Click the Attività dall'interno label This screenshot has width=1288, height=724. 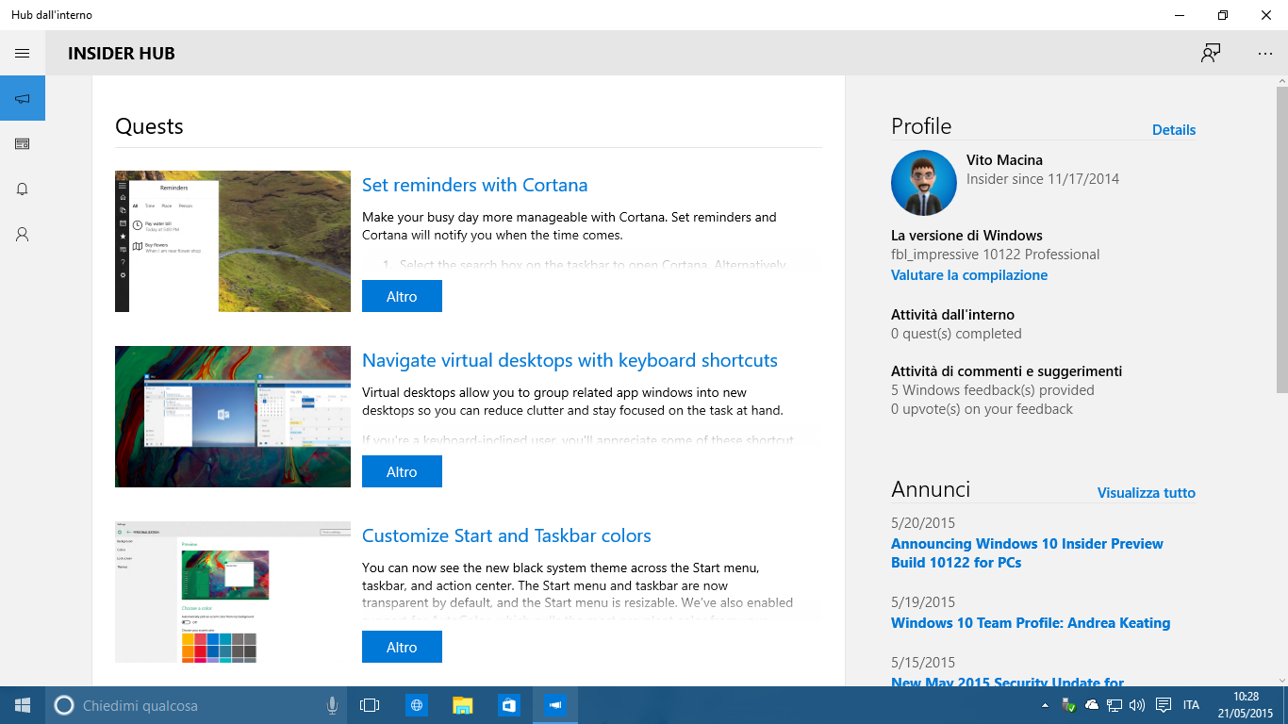(x=952, y=315)
